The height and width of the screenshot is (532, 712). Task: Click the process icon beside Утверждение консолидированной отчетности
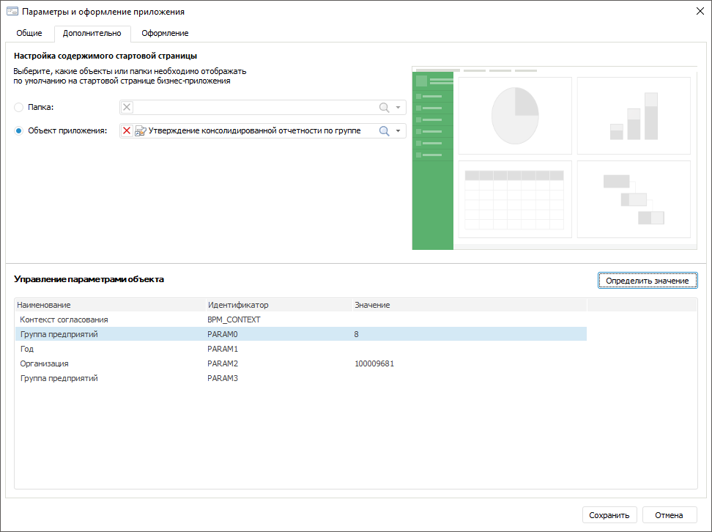tap(141, 131)
